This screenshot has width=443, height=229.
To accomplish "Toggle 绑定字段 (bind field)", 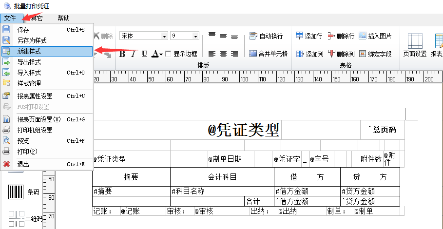I will 375,54.
